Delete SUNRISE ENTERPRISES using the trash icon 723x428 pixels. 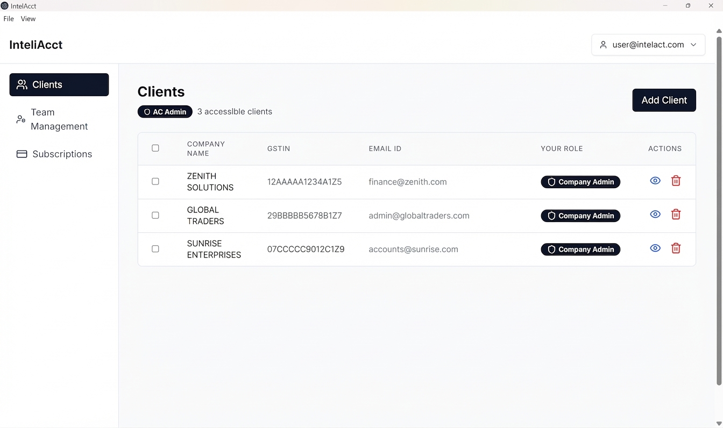coord(676,248)
